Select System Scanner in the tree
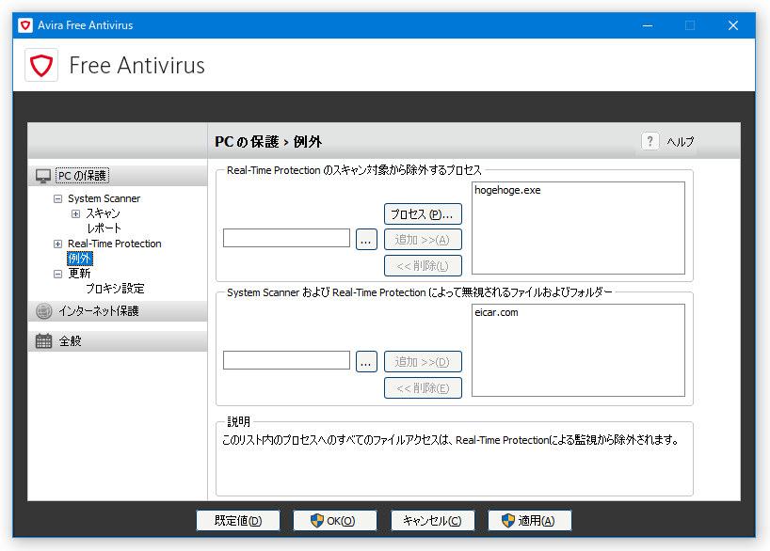The height and width of the screenshot is (551, 770). click(104, 198)
